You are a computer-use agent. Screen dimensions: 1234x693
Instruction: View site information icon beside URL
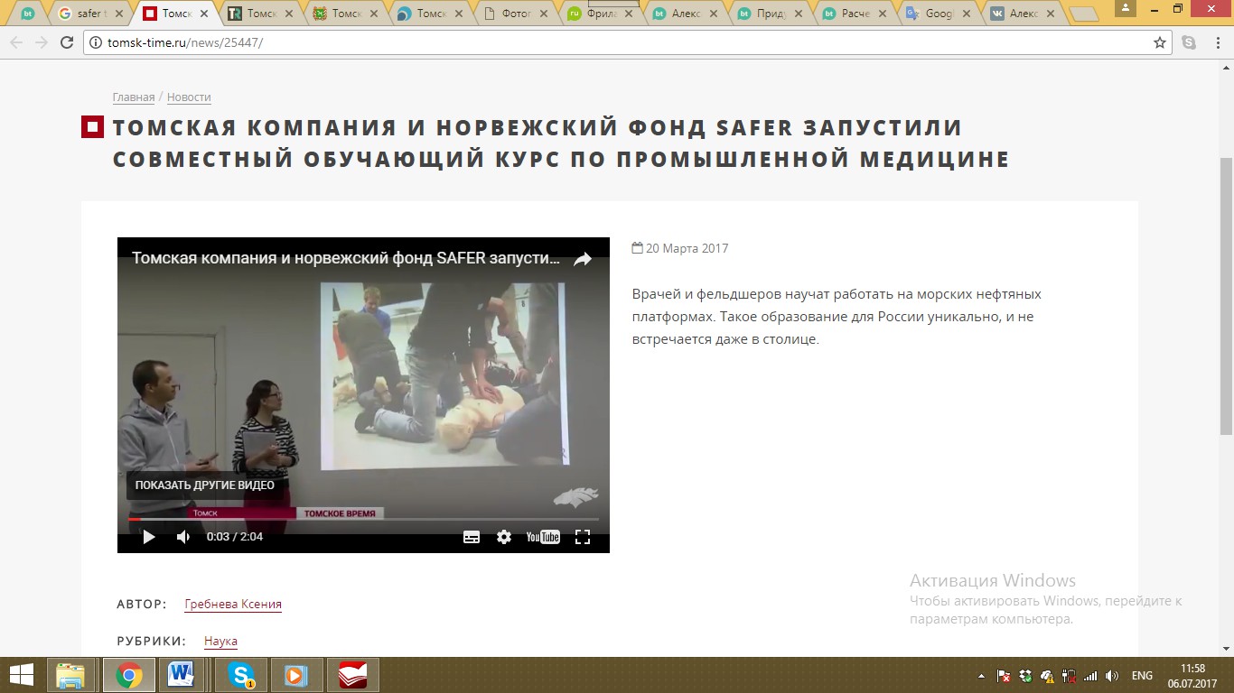[x=95, y=42]
